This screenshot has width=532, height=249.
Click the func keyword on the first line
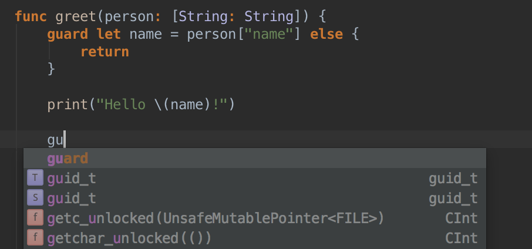tap(31, 16)
